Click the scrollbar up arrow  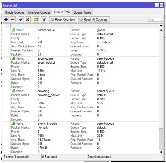(x=161, y=30)
